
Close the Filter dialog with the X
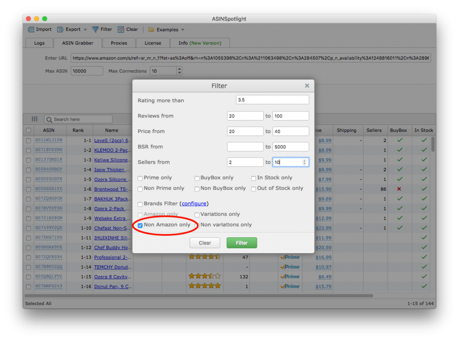point(307,86)
